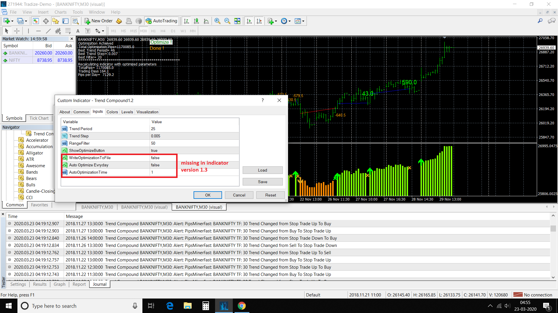Switch chart to candlesticks view icon
This screenshot has width=558, height=313.
(x=196, y=21)
